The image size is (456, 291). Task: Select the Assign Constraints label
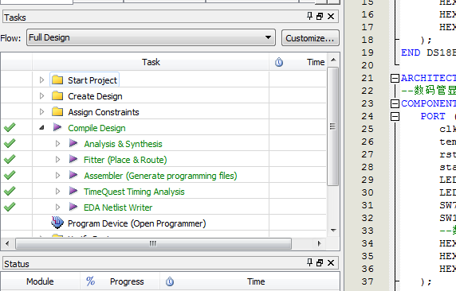pyautogui.click(x=104, y=112)
